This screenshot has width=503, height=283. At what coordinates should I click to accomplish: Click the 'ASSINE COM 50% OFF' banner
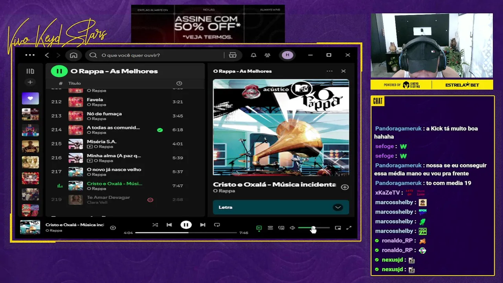[208, 24]
